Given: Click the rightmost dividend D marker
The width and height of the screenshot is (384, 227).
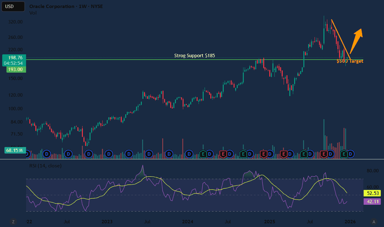Looking at the screenshot, I should [x=351, y=154].
